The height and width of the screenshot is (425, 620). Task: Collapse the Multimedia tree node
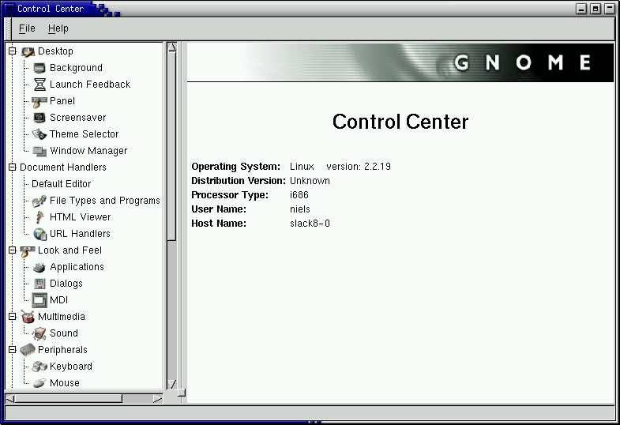pos(12,317)
